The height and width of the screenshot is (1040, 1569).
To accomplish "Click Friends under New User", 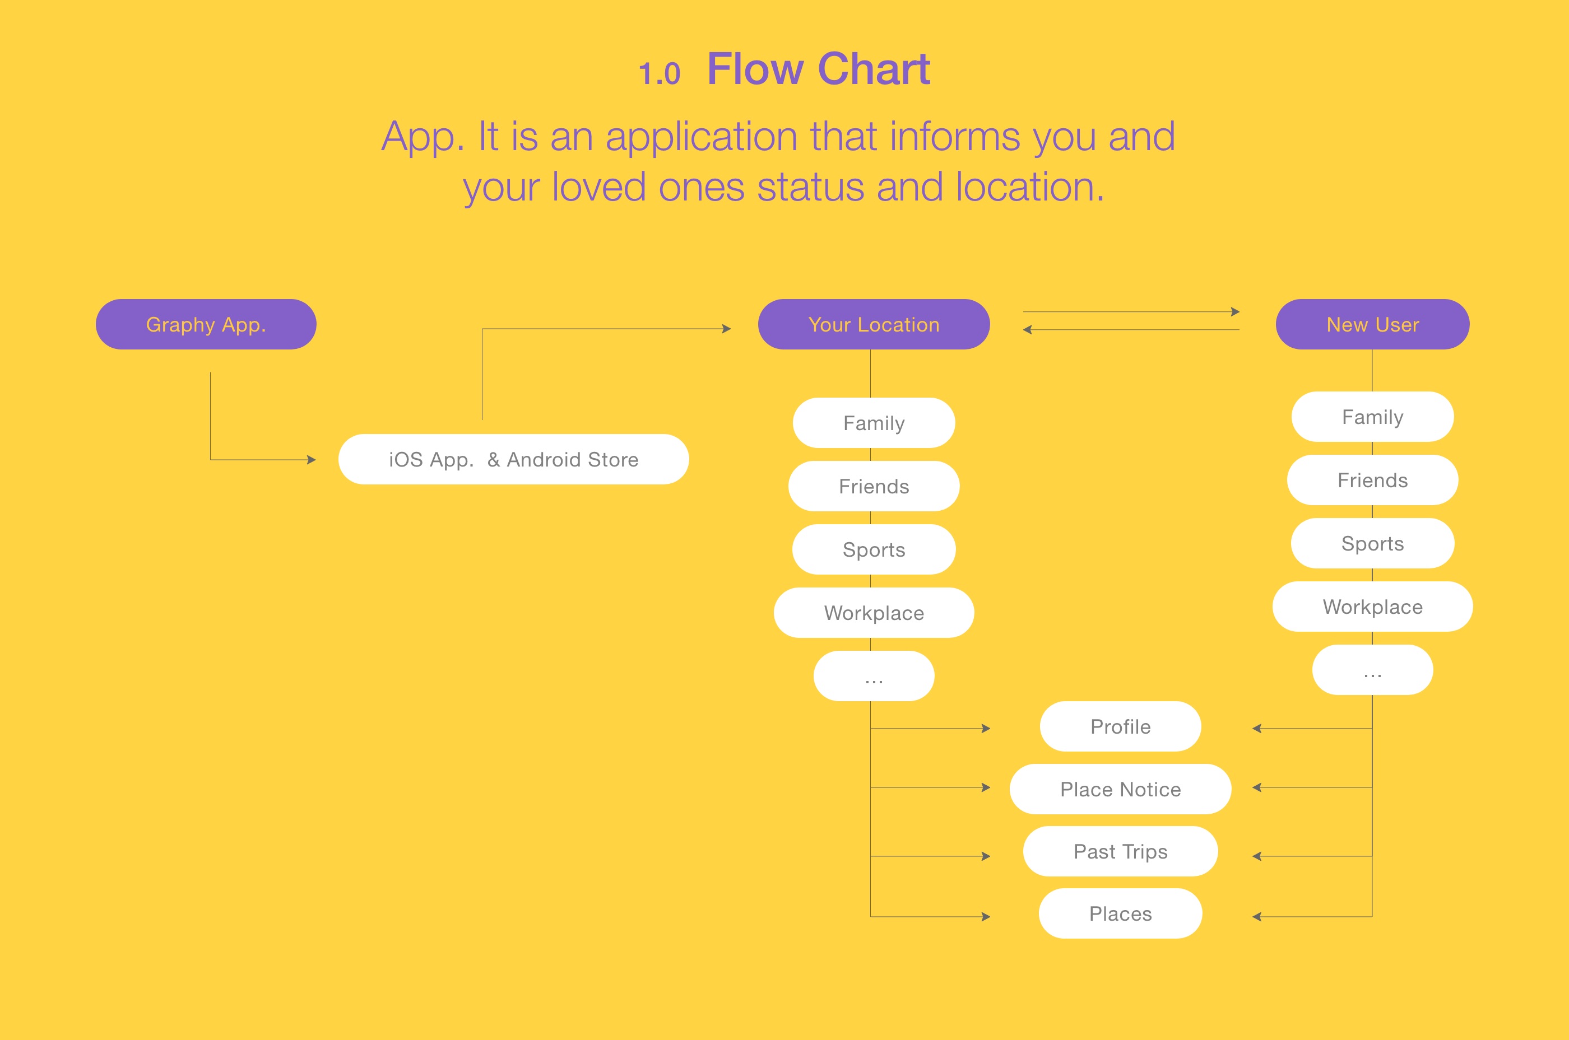I will pos(1372,480).
